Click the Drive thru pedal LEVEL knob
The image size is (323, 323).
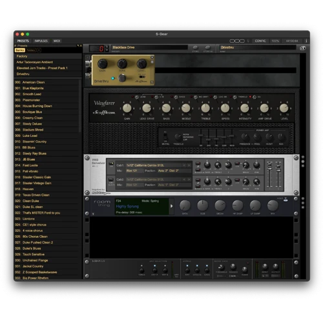click(x=141, y=63)
